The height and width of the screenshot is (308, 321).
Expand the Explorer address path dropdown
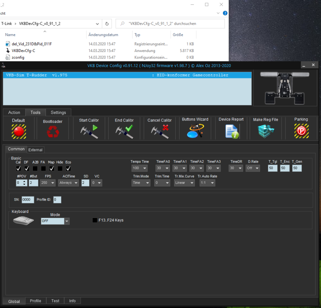coord(97,24)
